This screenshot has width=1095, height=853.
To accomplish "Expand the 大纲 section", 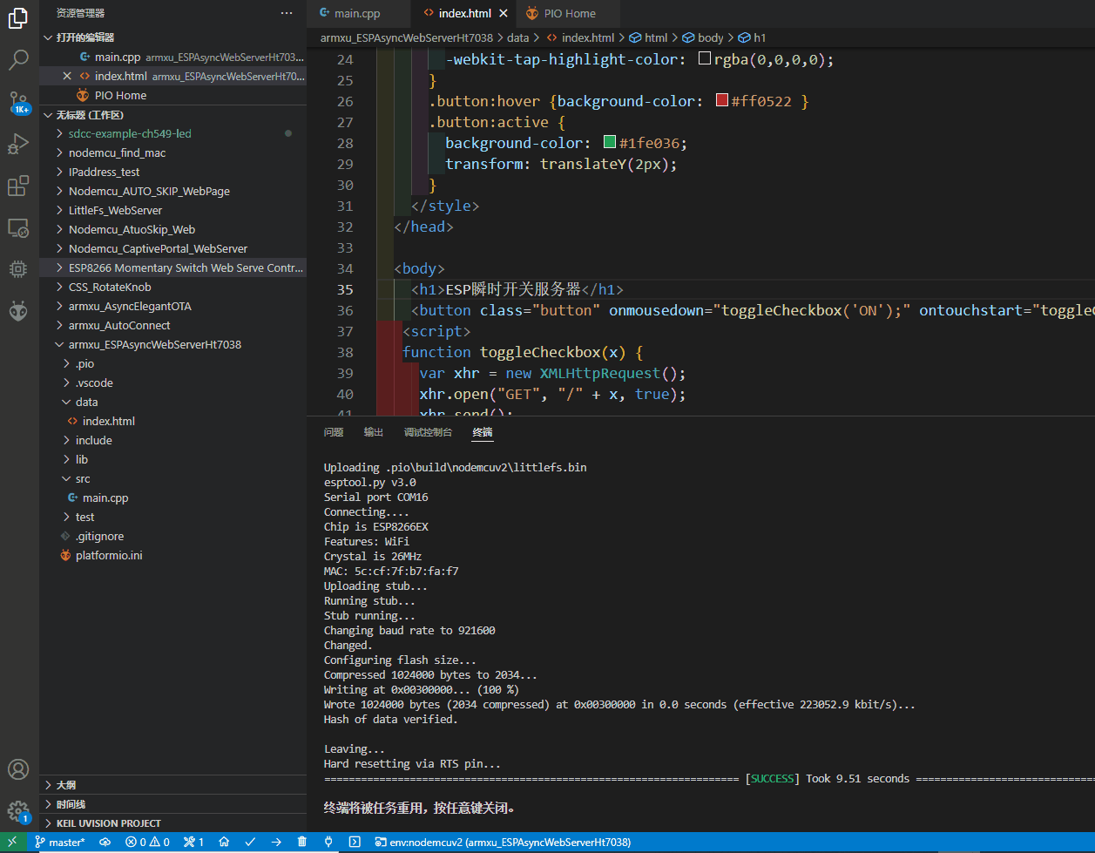I will click(x=172, y=785).
